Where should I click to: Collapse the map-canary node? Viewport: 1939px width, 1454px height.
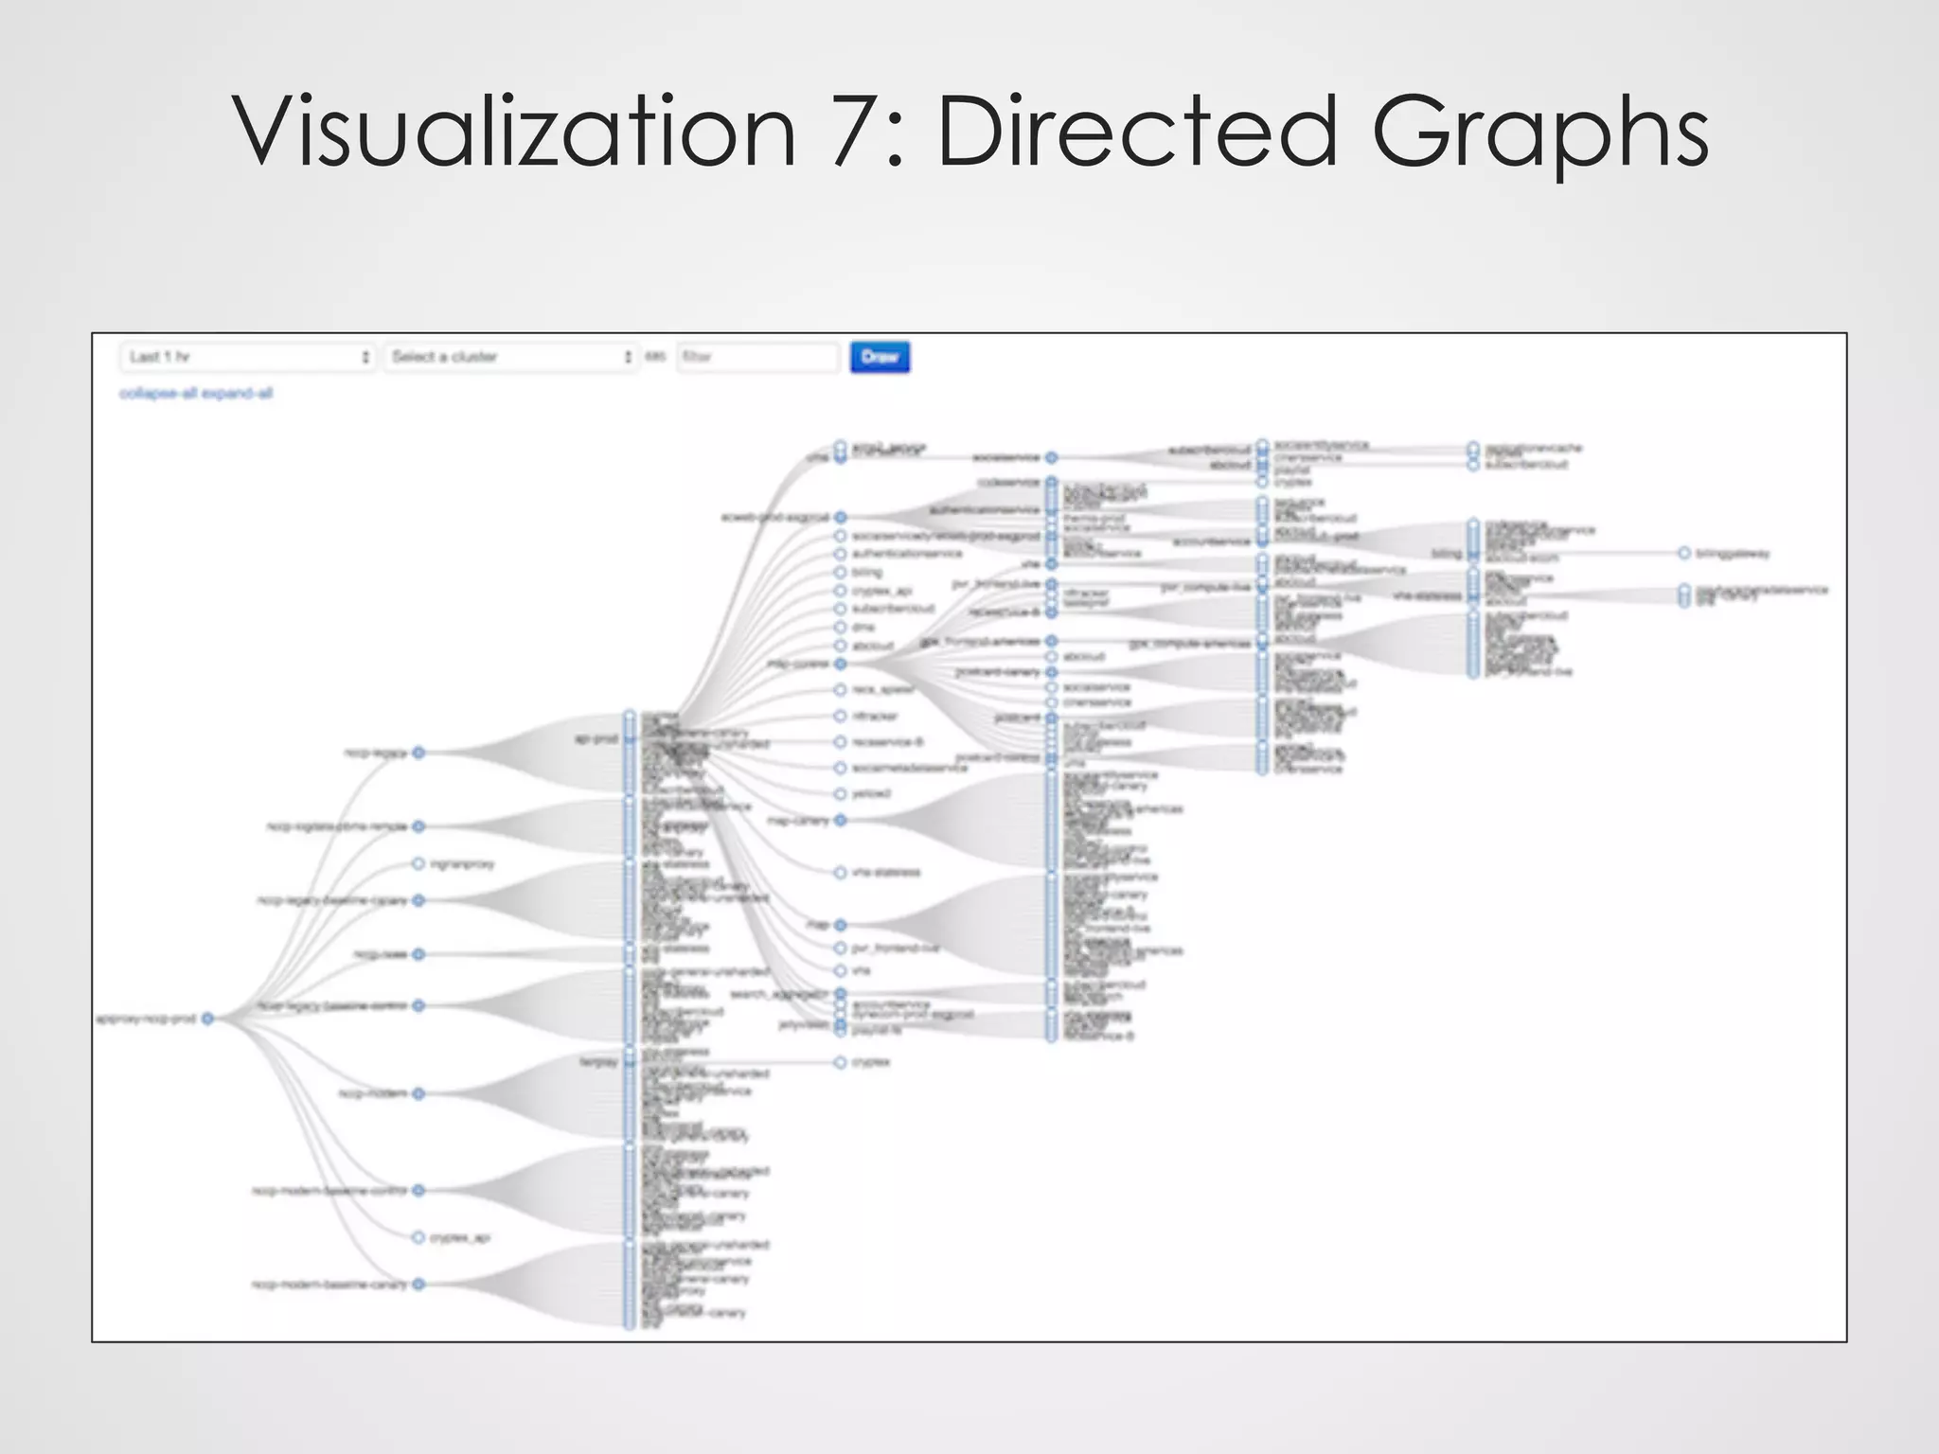coord(840,820)
